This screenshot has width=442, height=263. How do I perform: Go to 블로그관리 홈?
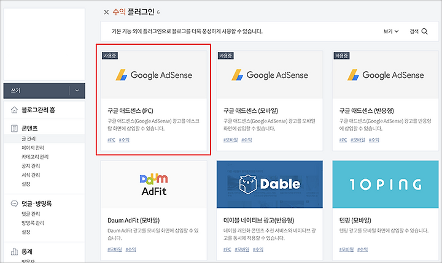38,110
